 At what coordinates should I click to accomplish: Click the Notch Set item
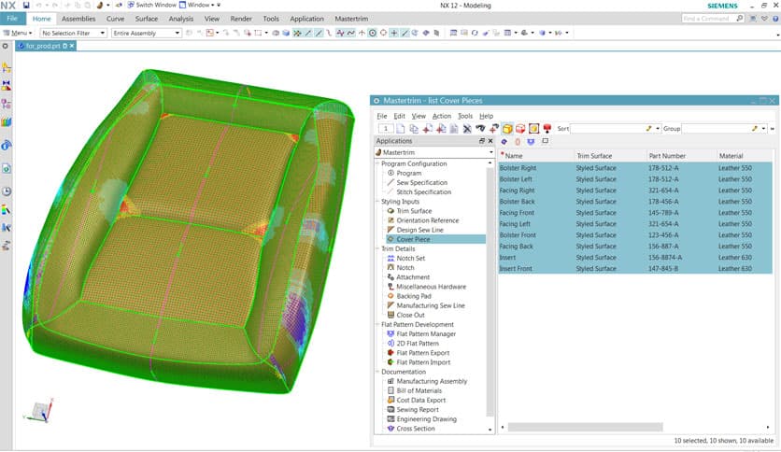[411, 259]
